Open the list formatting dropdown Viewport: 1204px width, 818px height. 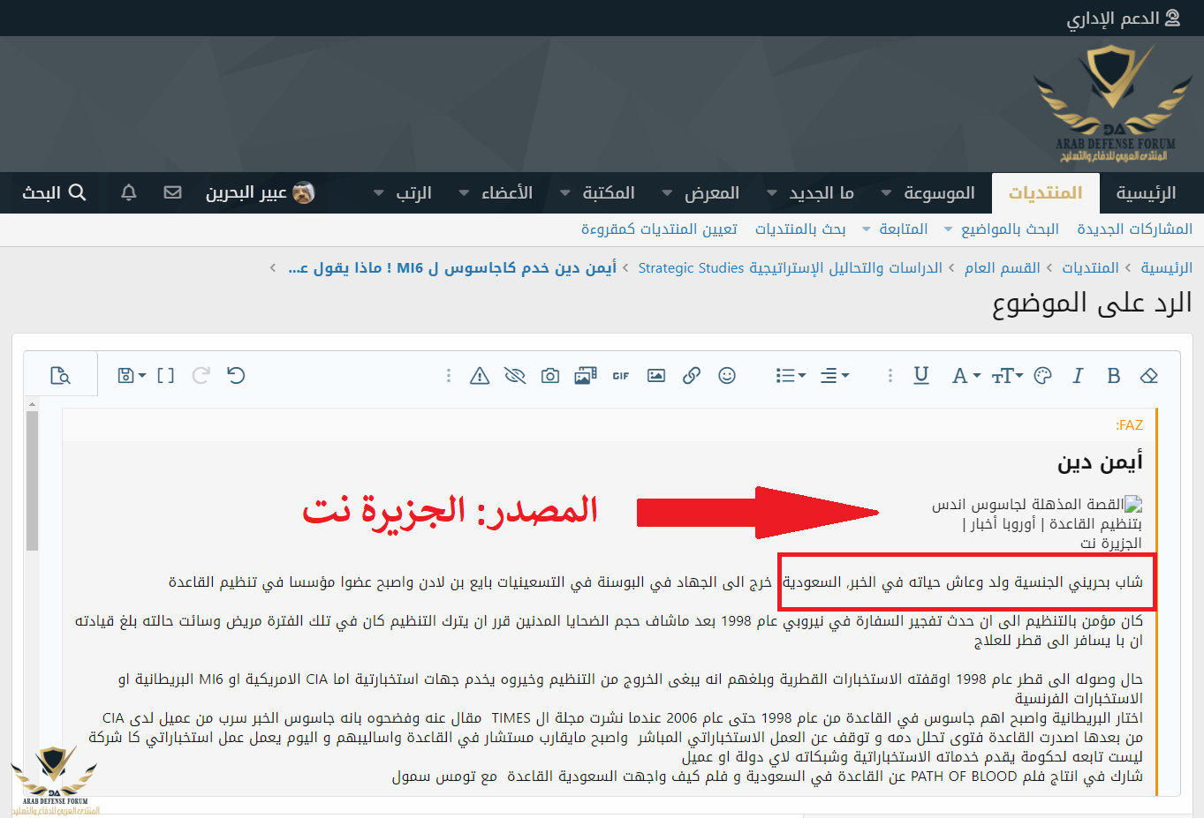click(x=791, y=376)
